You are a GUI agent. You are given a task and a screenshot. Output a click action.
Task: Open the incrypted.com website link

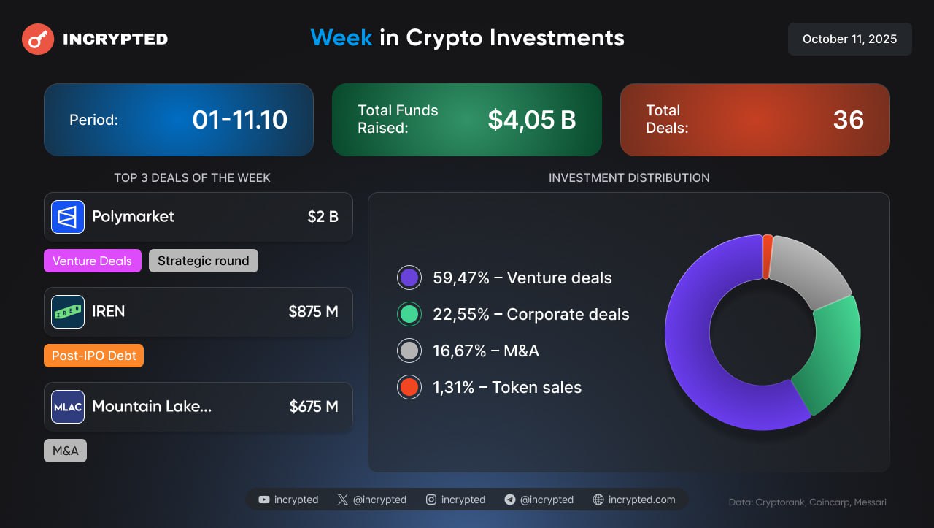[641, 500]
